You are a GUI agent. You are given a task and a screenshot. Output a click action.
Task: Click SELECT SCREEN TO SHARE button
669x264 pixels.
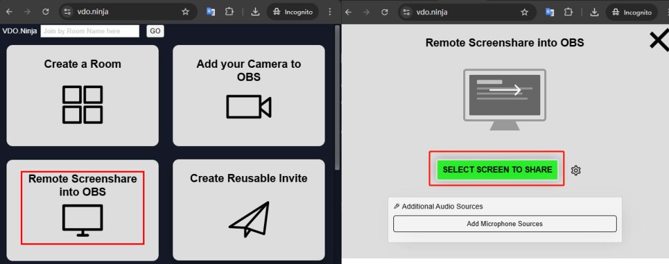pos(497,169)
